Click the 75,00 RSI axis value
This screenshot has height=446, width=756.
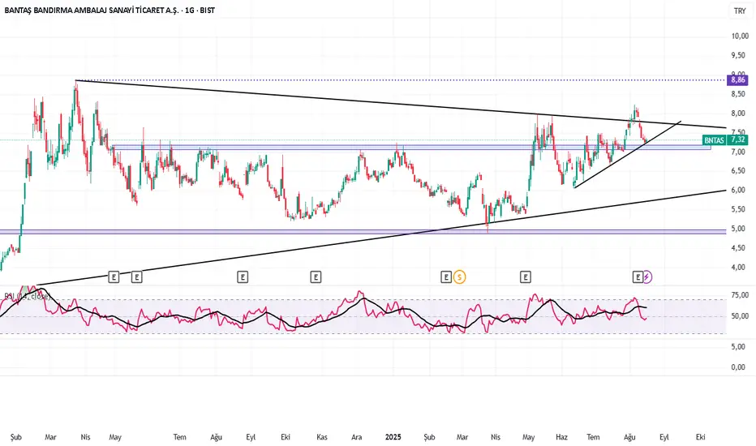(x=740, y=295)
